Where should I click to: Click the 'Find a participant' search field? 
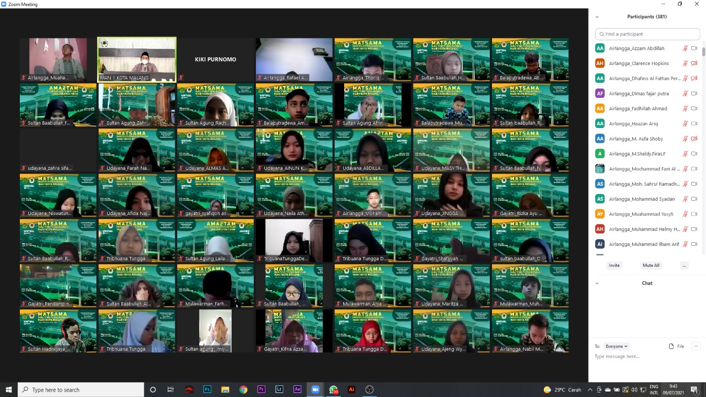click(x=648, y=34)
